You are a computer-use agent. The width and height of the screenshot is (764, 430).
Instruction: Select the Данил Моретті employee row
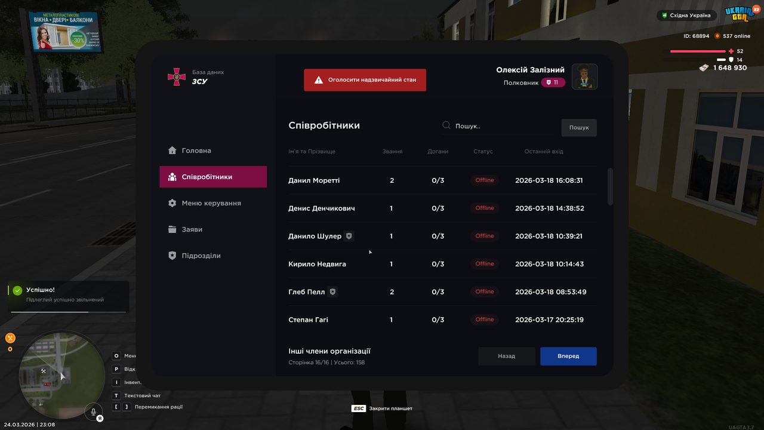(x=442, y=180)
